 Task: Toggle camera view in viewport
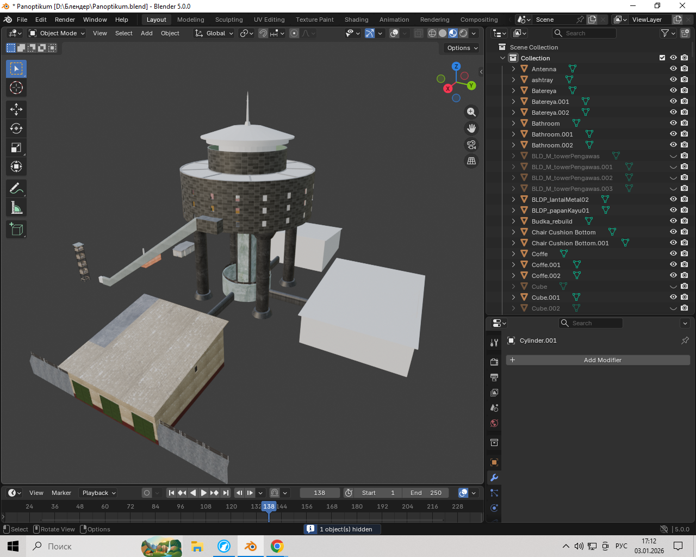pyautogui.click(x=471, y=145)
